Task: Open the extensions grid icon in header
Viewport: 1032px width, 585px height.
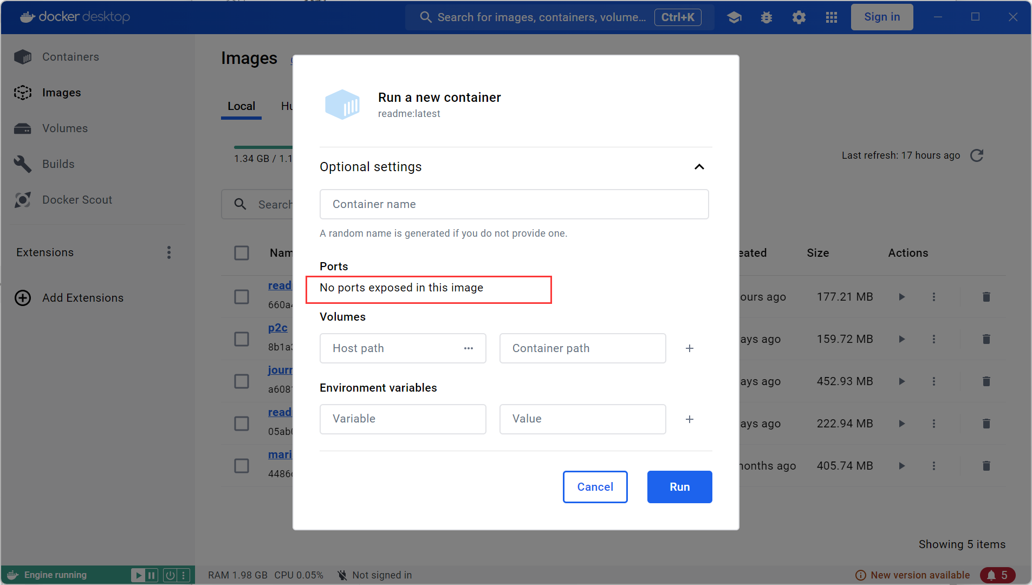Action: tap(831, 17)
